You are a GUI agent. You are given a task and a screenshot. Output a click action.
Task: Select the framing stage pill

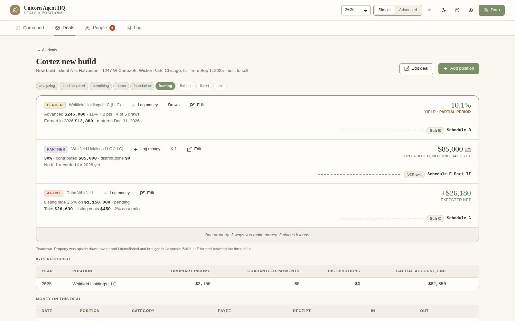[x=165, y=86]
